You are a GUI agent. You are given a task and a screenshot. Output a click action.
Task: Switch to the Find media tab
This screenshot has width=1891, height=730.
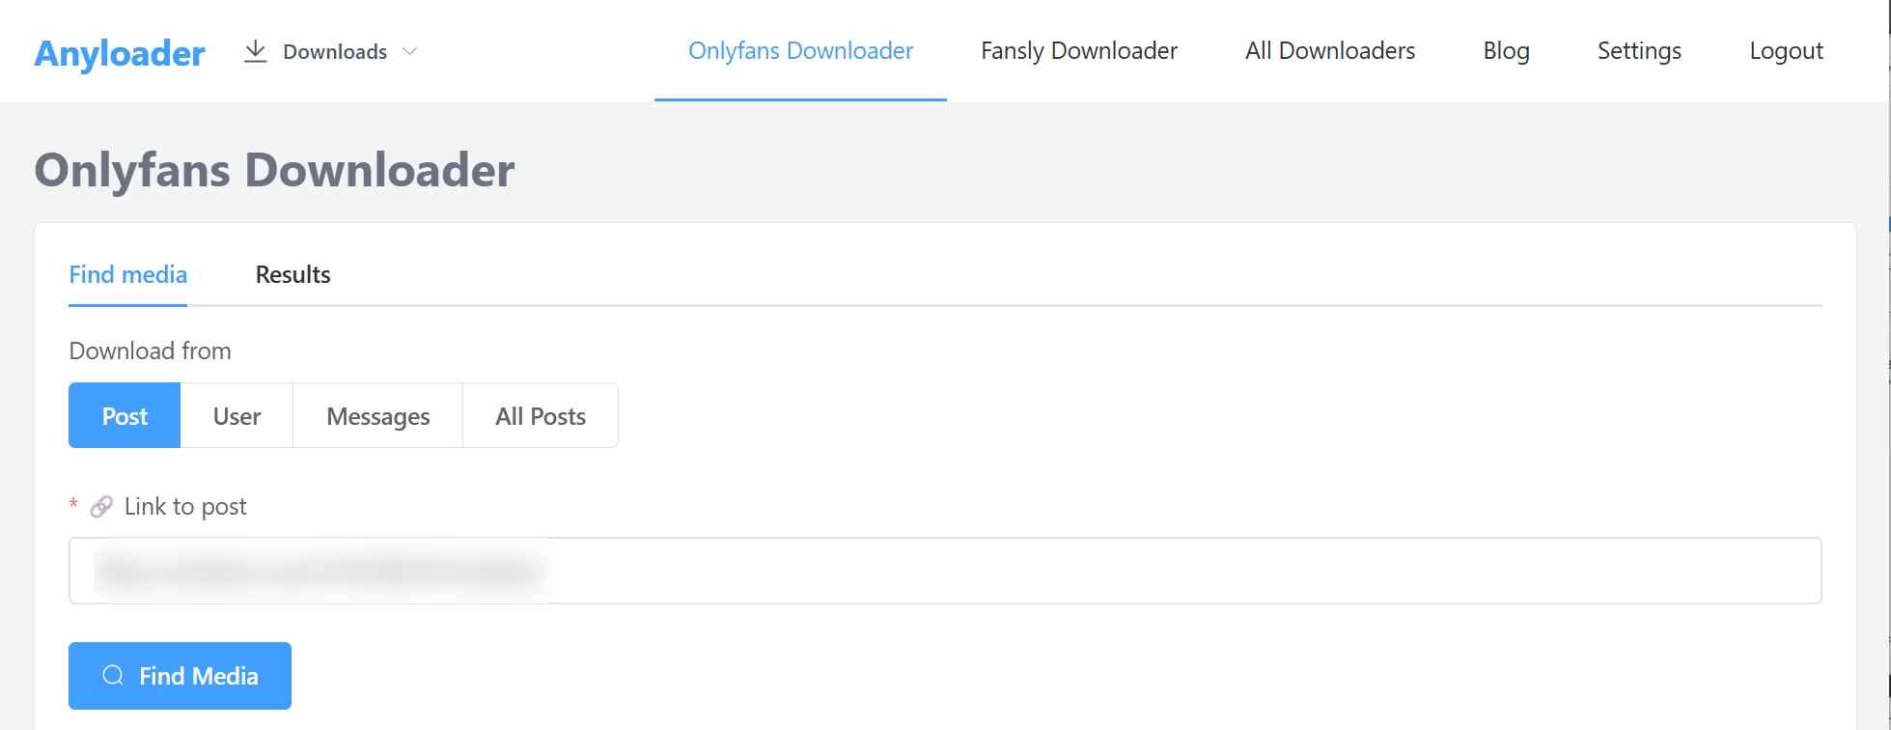(x=127, y=275)
